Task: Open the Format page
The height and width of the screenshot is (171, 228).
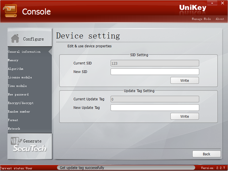Action: tap(13, 120)
